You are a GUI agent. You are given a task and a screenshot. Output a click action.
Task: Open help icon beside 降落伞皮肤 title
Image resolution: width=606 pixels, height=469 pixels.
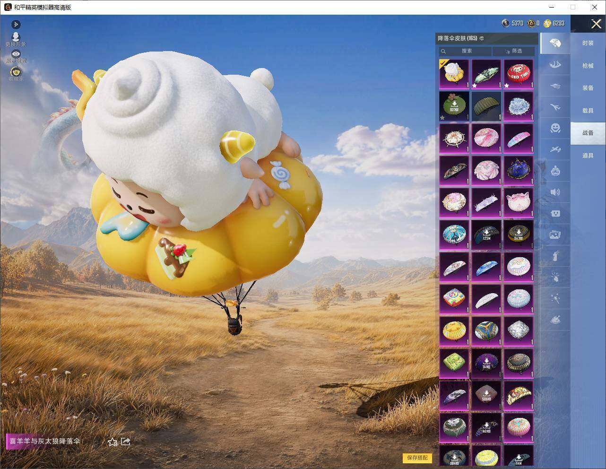coord(482,38)
